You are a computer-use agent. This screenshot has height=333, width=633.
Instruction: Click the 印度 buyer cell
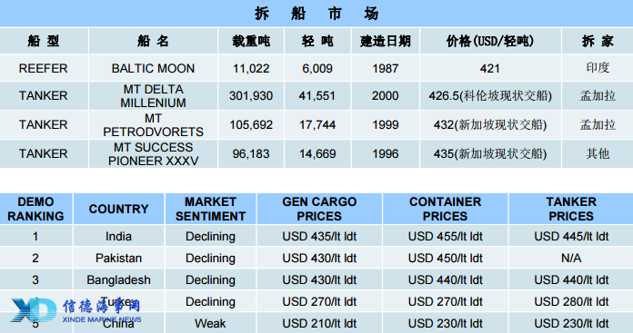[598, 68]
